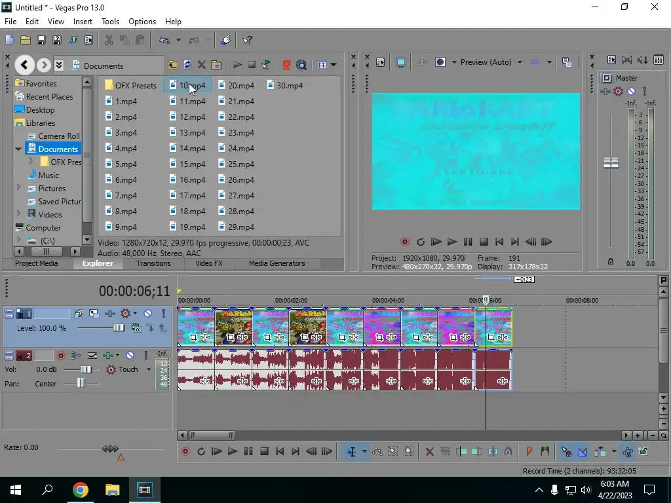671x503 pixels.
Task: Toggle the Lock event icon
Action: pos(508,451)
